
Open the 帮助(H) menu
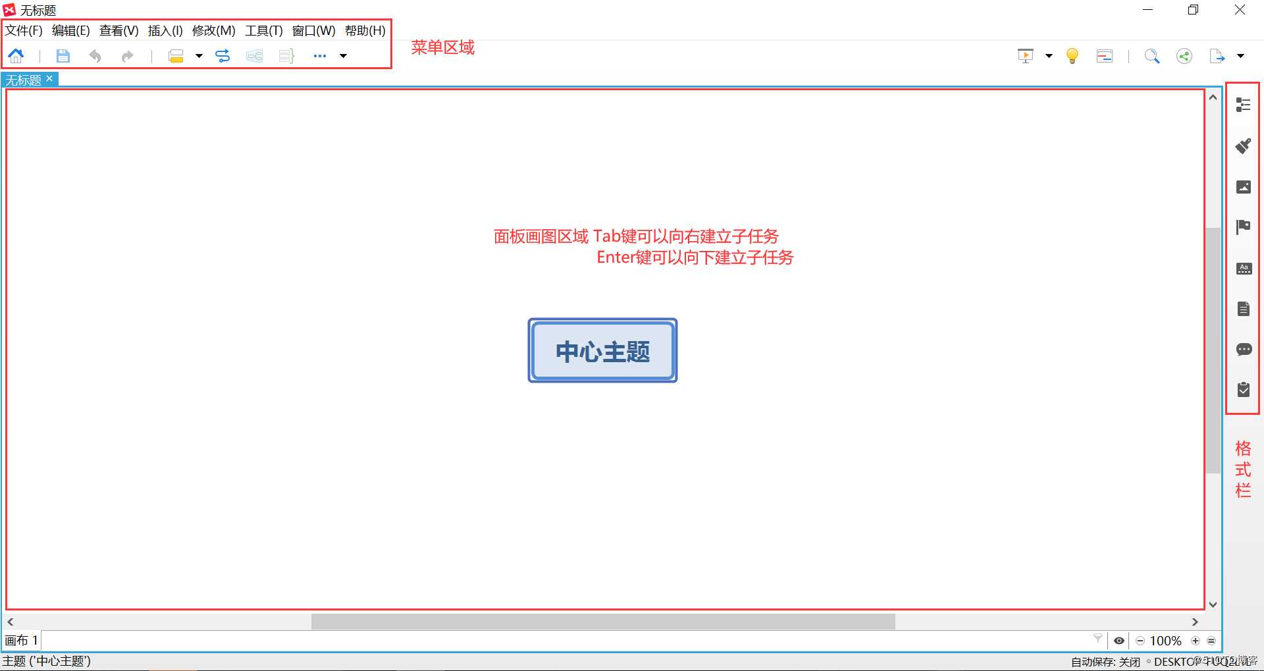point(365,30)
